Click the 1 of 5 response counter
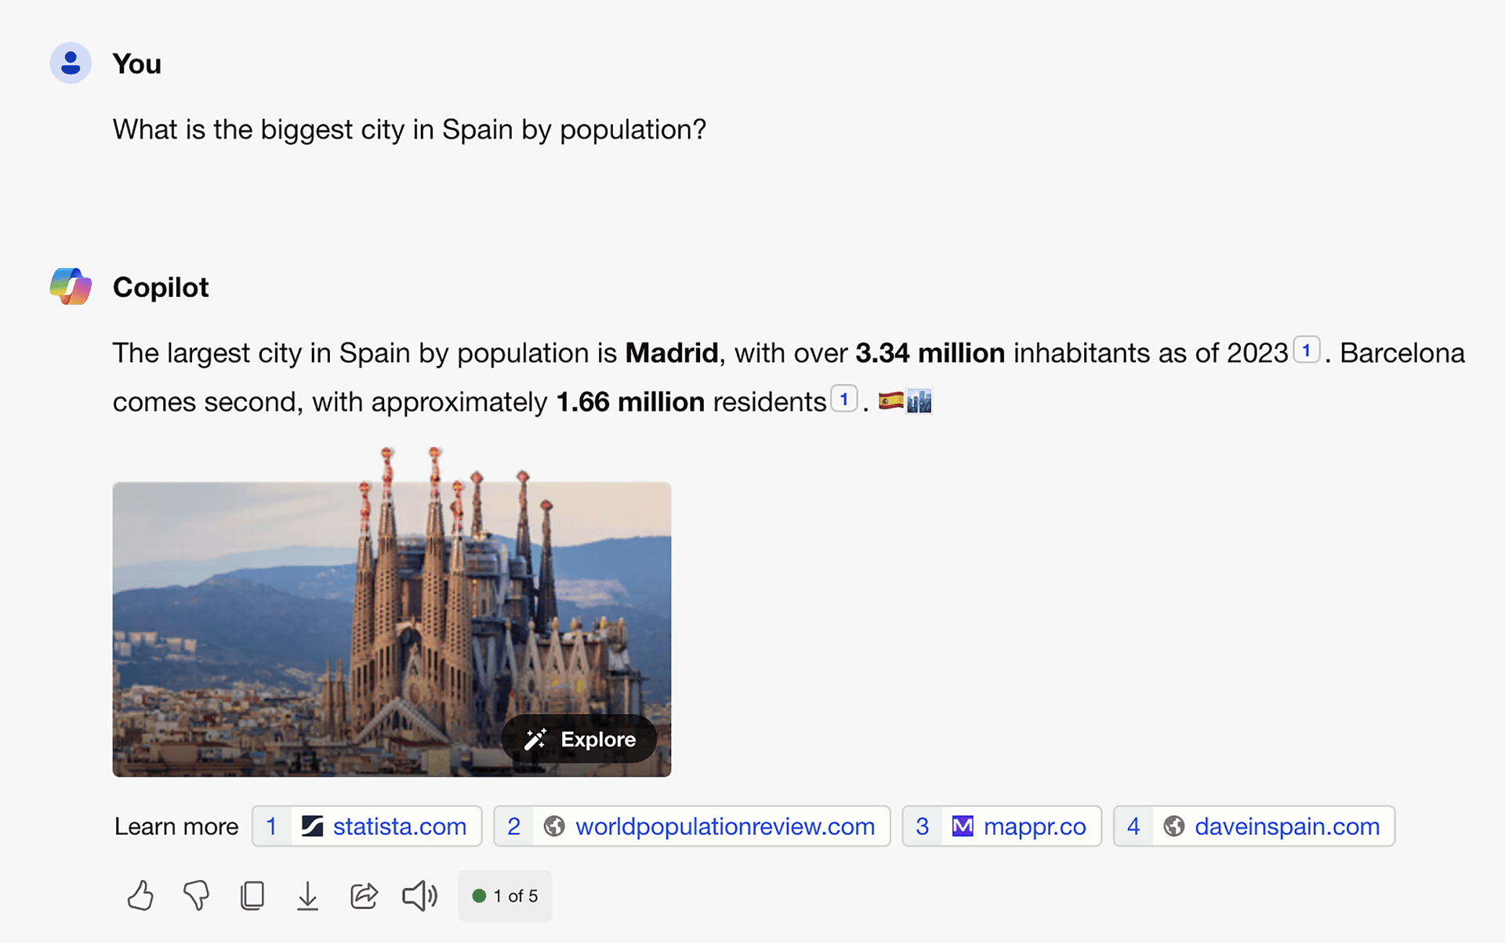The height and width of the screenshot is (943, 1505). (x=506, y=895)
